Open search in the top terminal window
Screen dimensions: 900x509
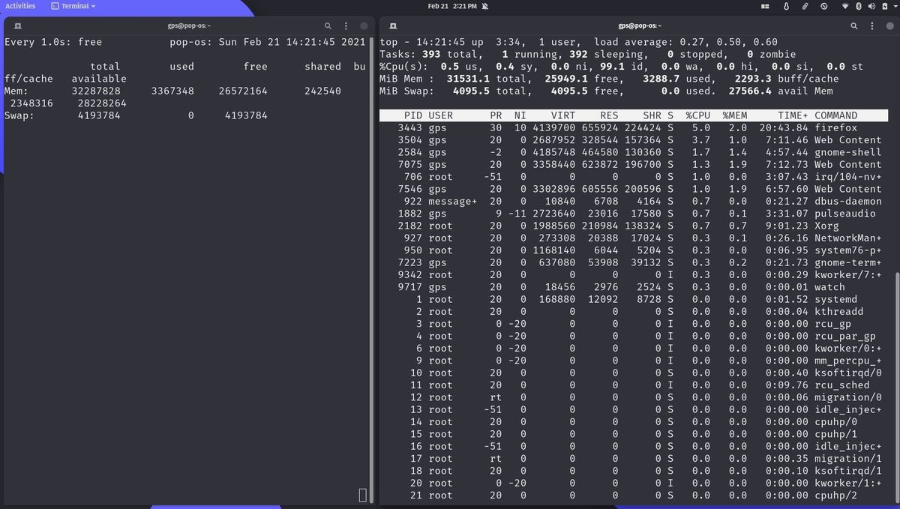pos(328,25)
